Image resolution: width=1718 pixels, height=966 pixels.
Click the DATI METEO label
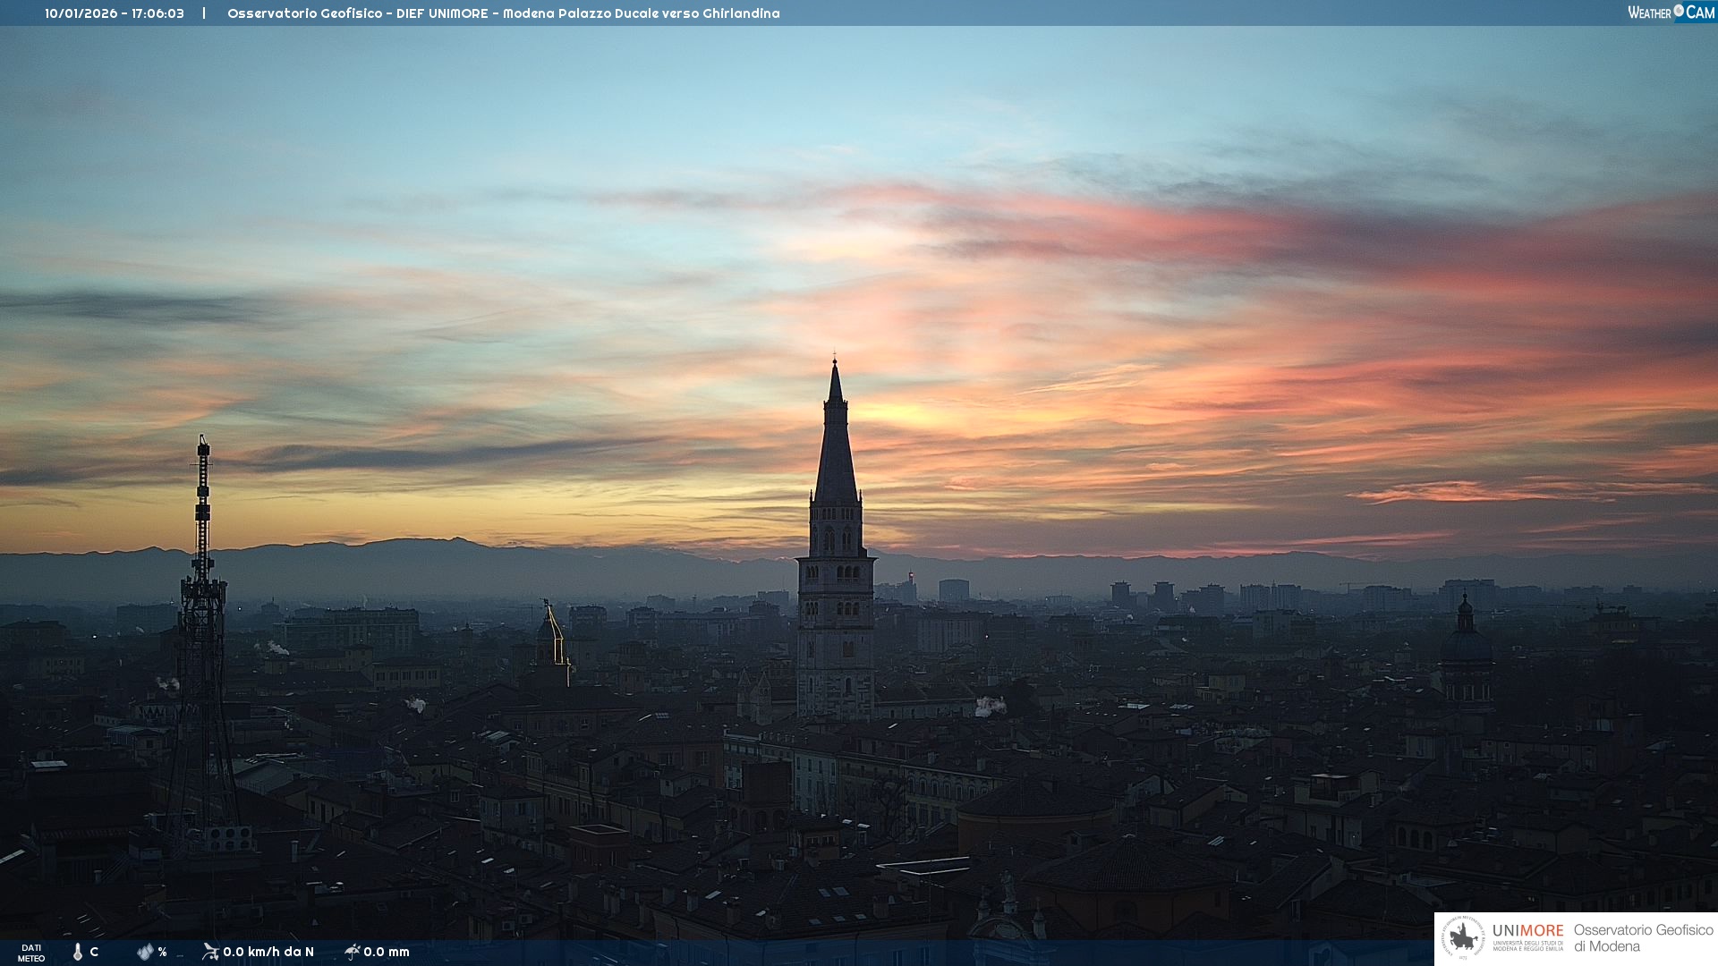[31, 953]
